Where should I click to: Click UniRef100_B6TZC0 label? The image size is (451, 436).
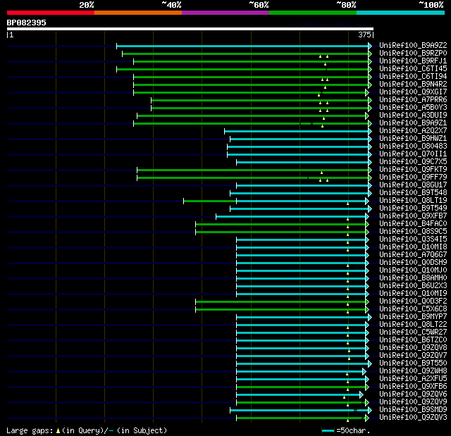[x=413, y=340]
